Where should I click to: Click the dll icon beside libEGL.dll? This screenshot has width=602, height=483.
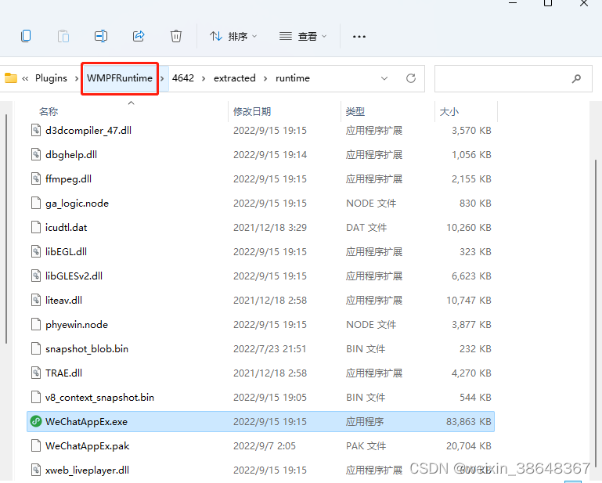pos(36,251)
